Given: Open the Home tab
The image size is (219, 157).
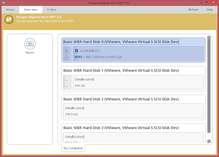Looking at the screenshot, I should (x=10, y=10).
